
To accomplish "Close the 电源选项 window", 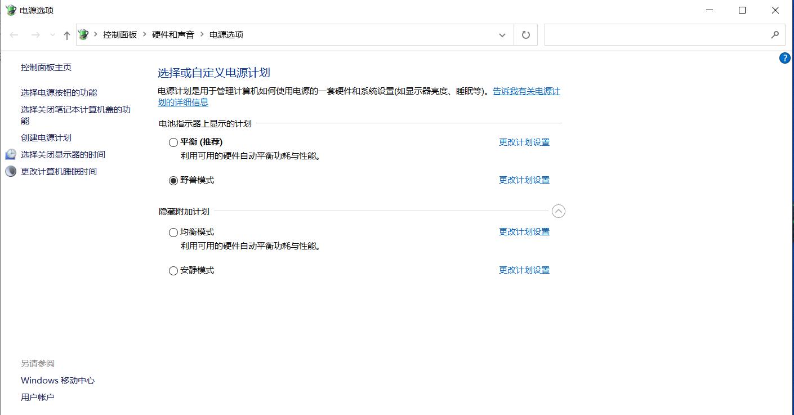I will click(775, 10).
